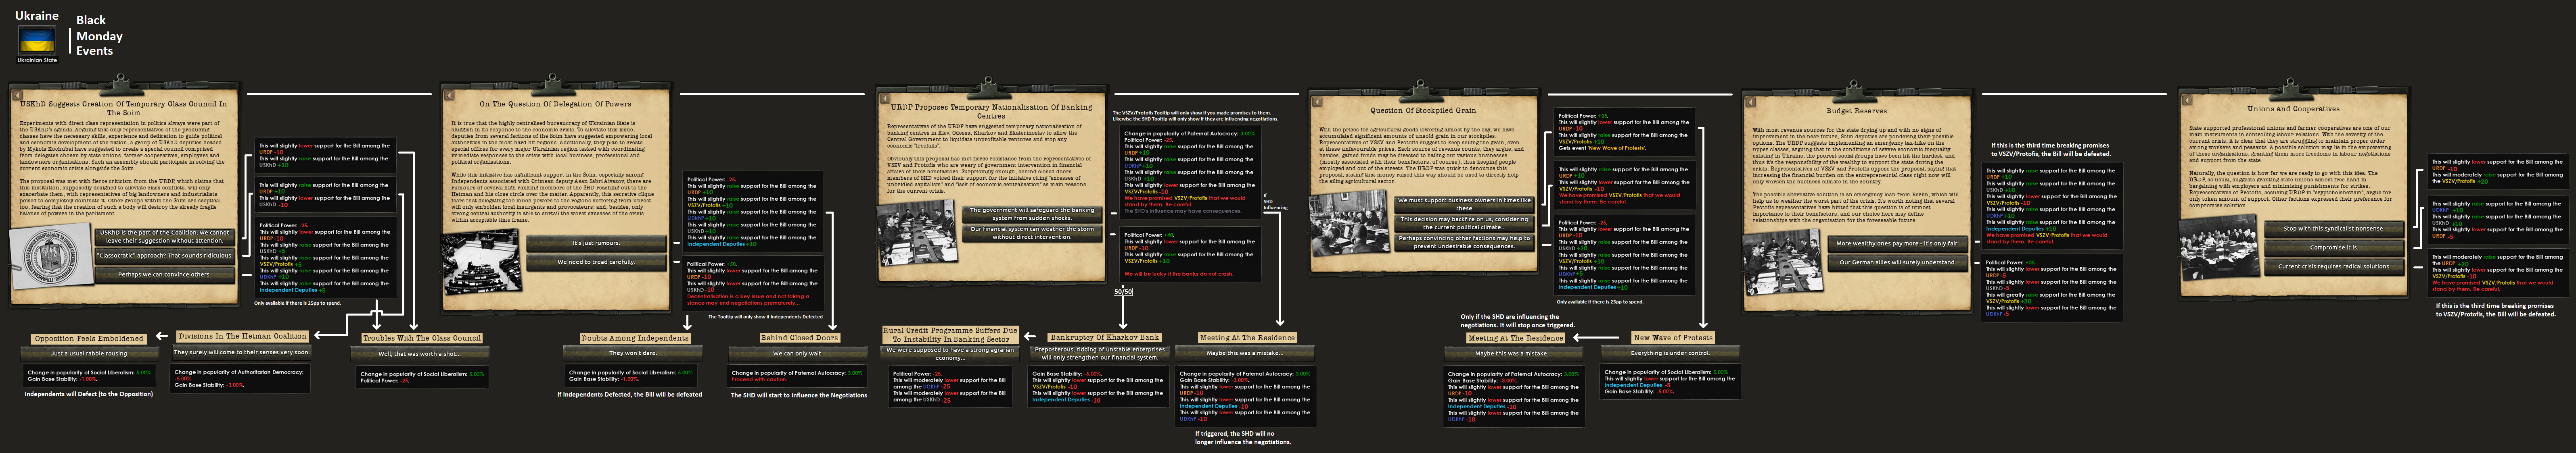Click the '50/50' label
Viewport: 2576px width, 453px height.
pos(1123,291)
